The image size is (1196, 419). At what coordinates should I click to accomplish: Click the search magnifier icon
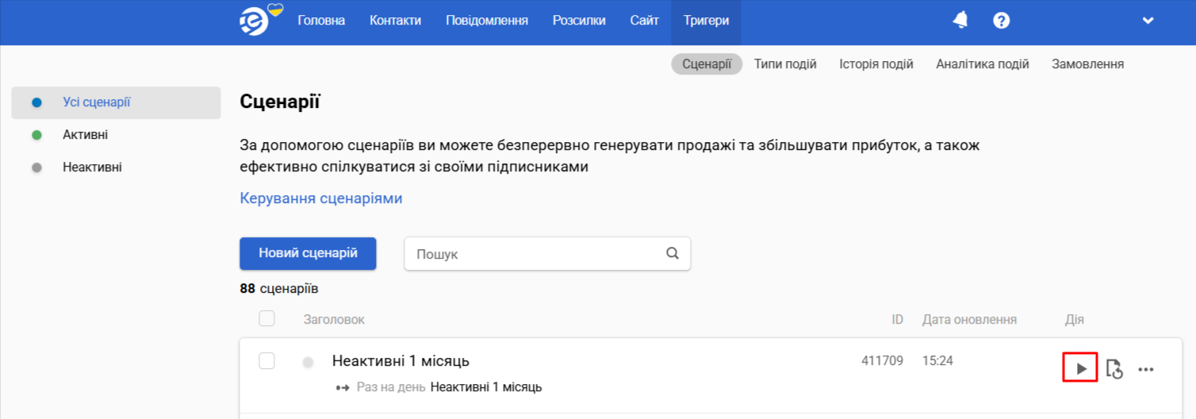(x=673, y=254)
